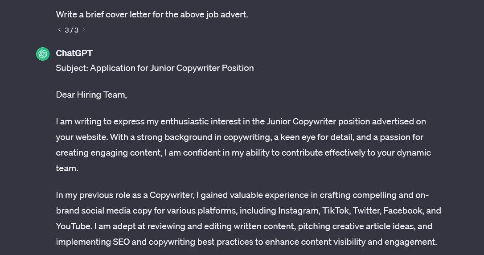The width and height of the screenshot is (484, 255).
Task: Click the line starting 'your website. With a strong'
Action: [239, 137]
